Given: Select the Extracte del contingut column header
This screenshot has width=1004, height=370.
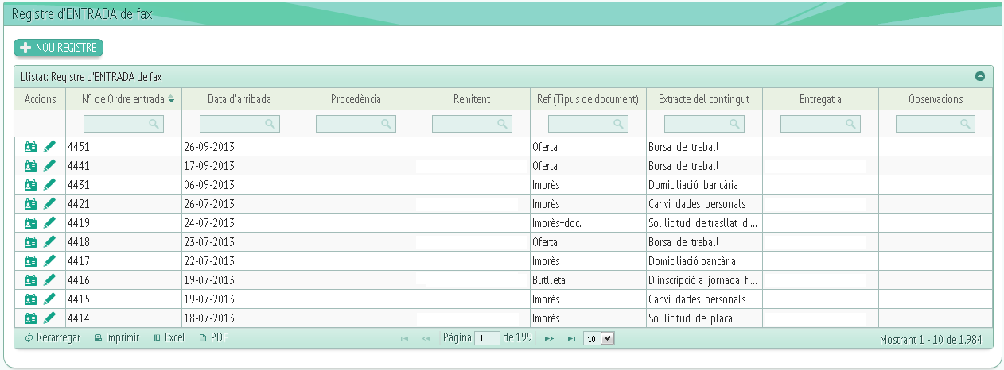Looking at the screenshot, I should [704, 99].
